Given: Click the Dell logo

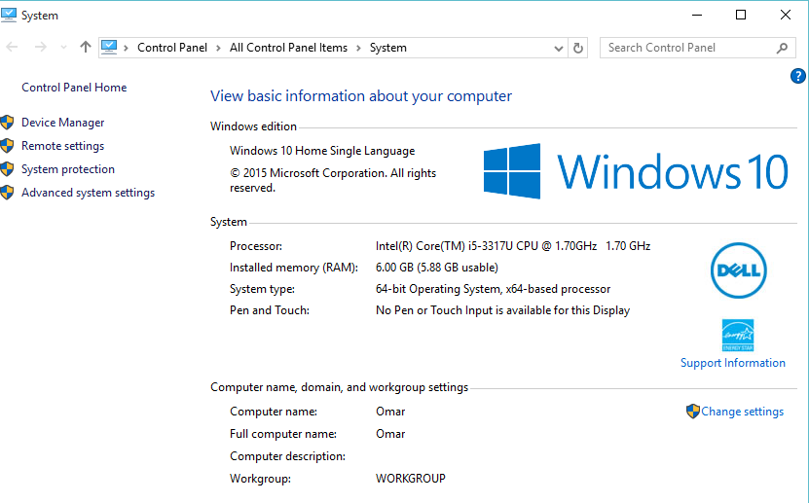Looking at the screenshot, I should (738, 270).
